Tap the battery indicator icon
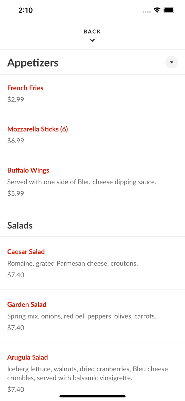185x401 pixels. point(169,10)
